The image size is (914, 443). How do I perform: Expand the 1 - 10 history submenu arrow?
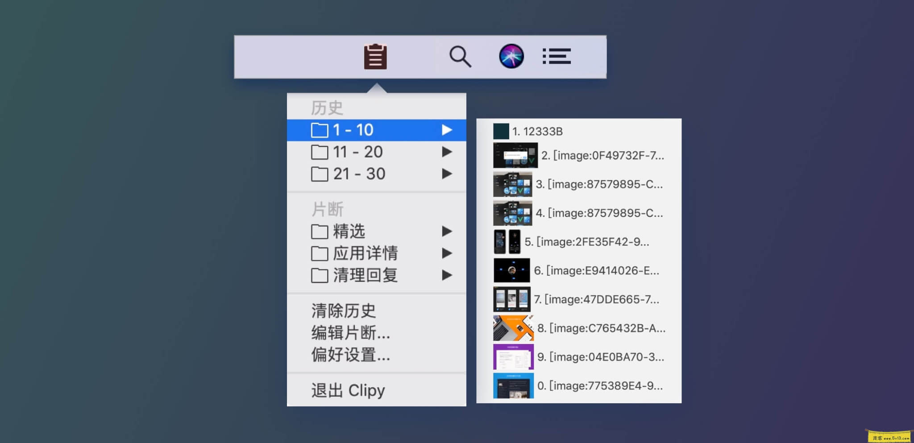click(x=447, y=130)
